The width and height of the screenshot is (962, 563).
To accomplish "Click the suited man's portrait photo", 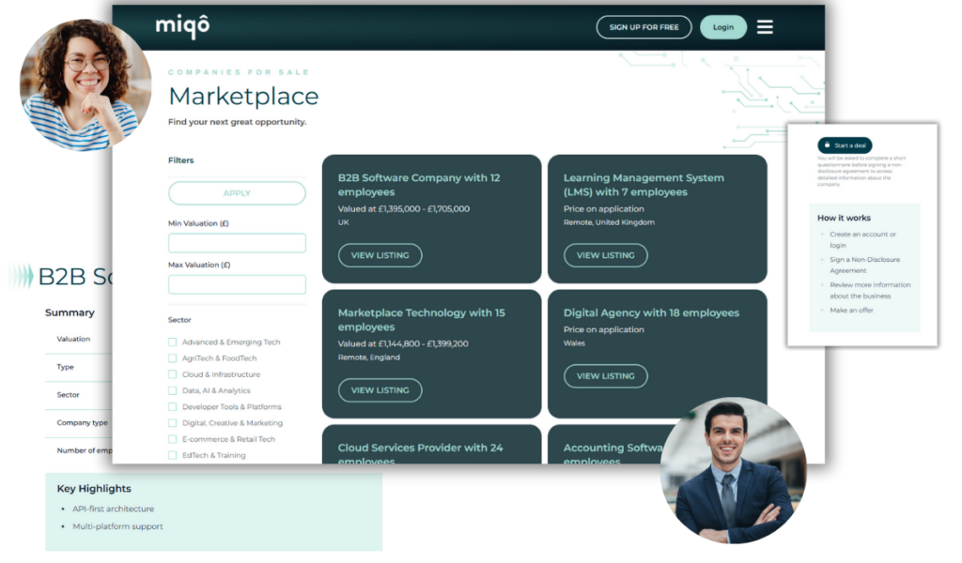I will tap(733, 470).
